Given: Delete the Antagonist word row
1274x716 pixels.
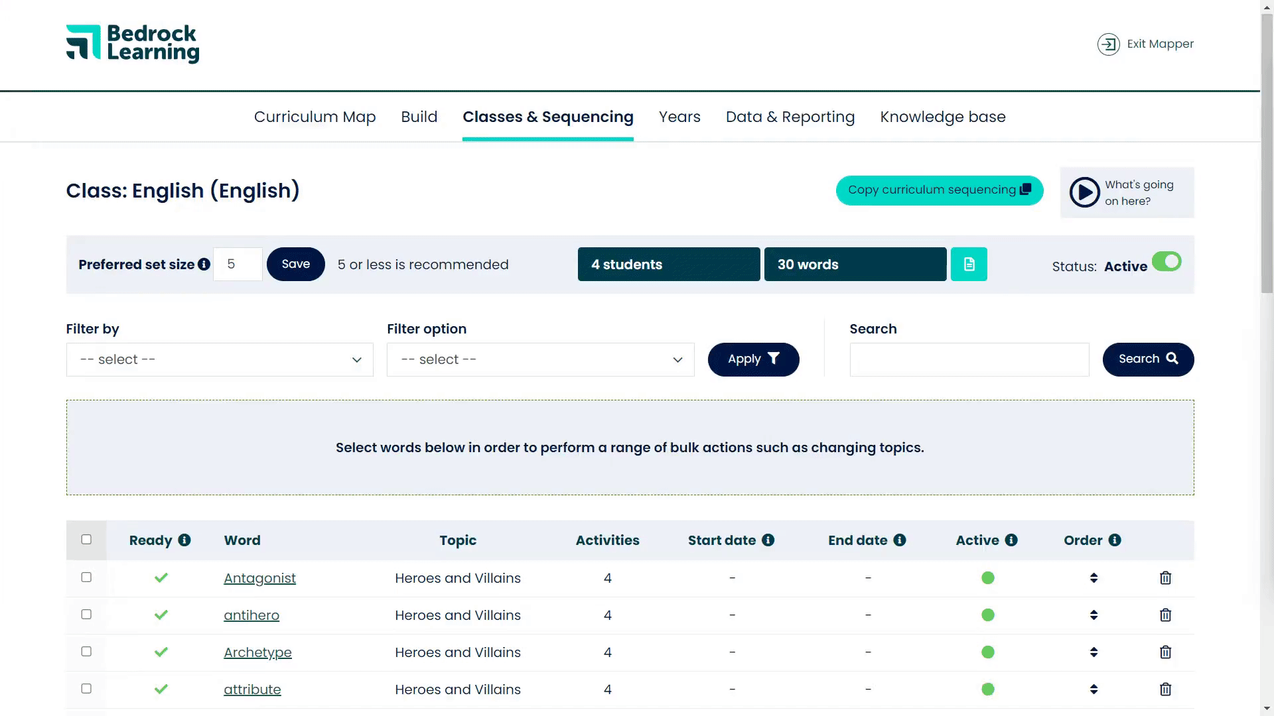Looking at the screenshot, I should coord(1165,578).
